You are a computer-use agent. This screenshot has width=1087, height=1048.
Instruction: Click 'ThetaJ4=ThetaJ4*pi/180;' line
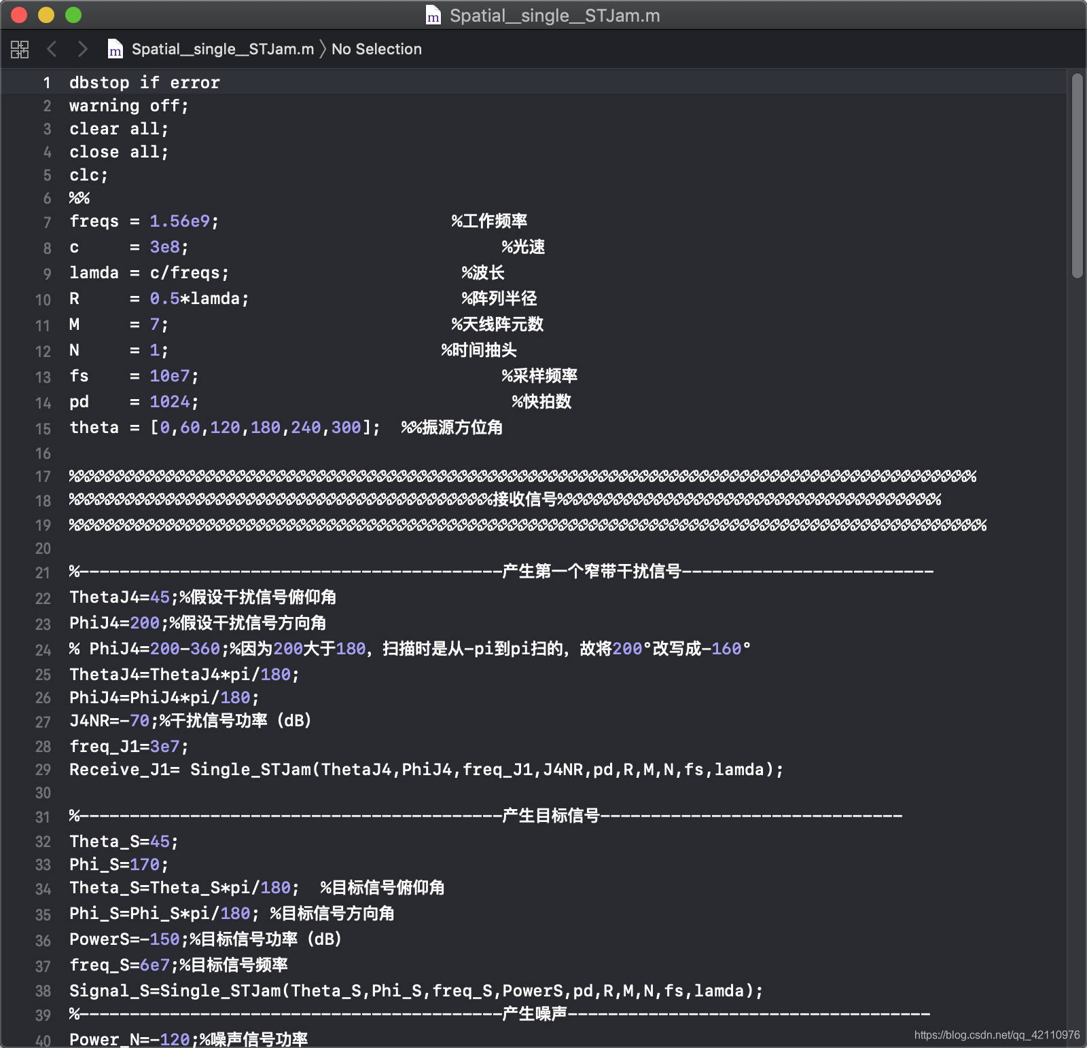pyautogui.click(x=184, y=675)
